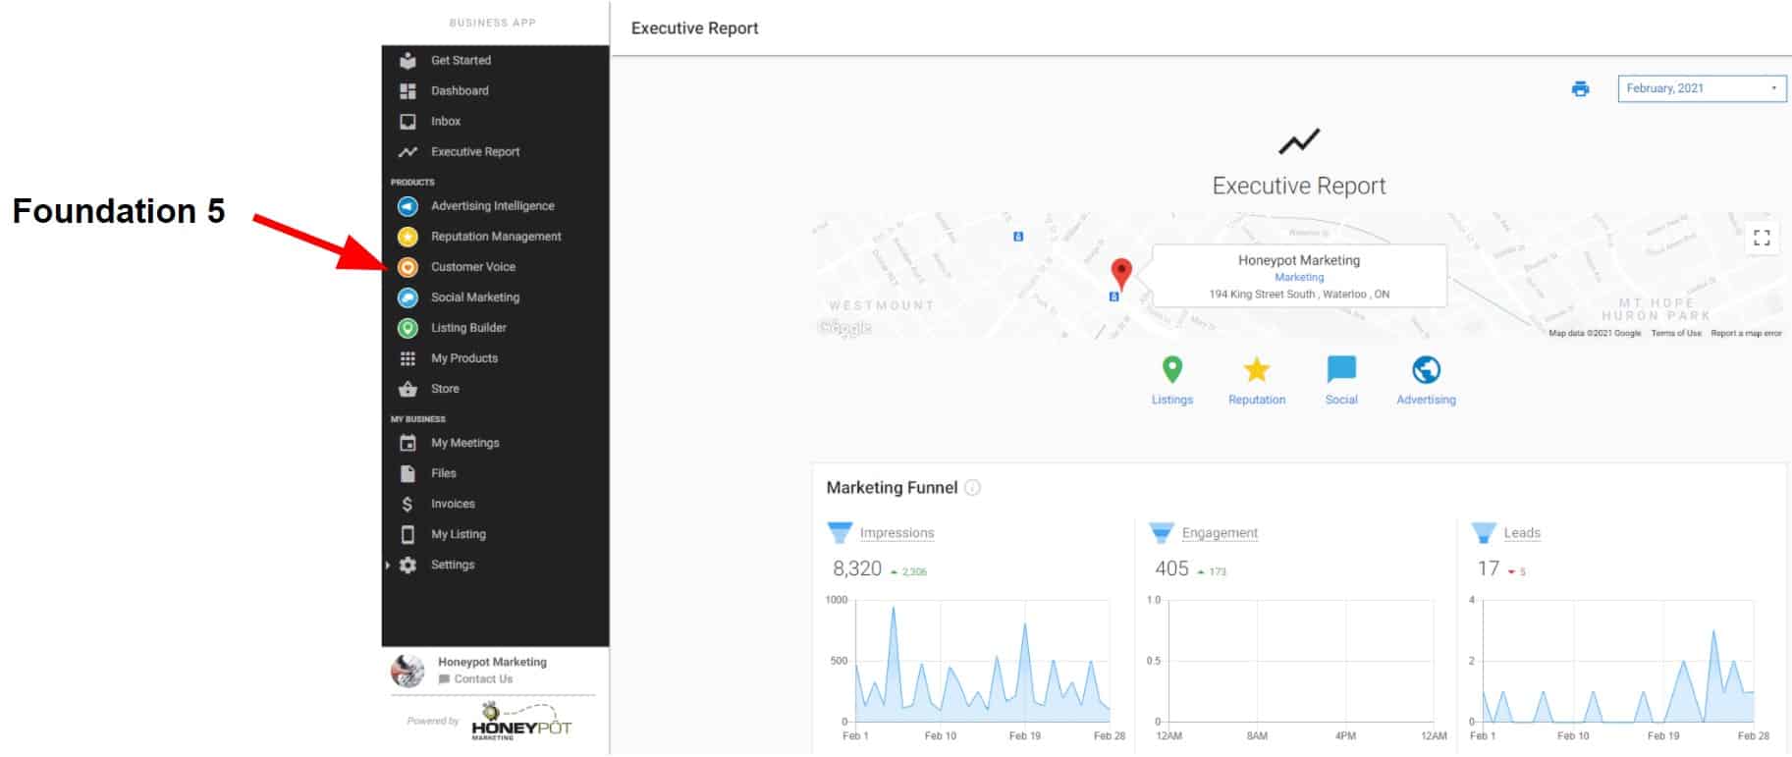Jump to Reputation section via star icon
This screenshot has width=1792, height=757.
(x=1256, y=370)
